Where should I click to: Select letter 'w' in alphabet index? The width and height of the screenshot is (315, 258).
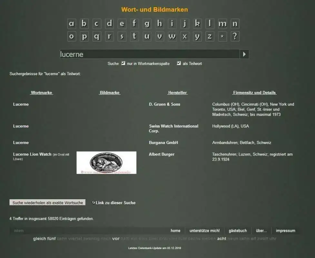pyautogui.click(x=172, y=36)
